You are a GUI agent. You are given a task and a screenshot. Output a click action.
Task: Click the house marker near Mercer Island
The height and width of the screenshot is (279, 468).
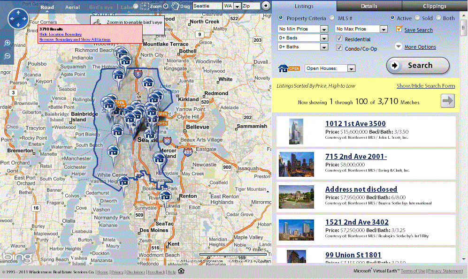coord(159,160)
